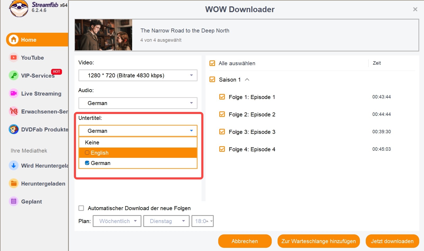424x251 pixels.
Task: Enable Automatischer Download der neue Folgen
Action: click(81, 208)
